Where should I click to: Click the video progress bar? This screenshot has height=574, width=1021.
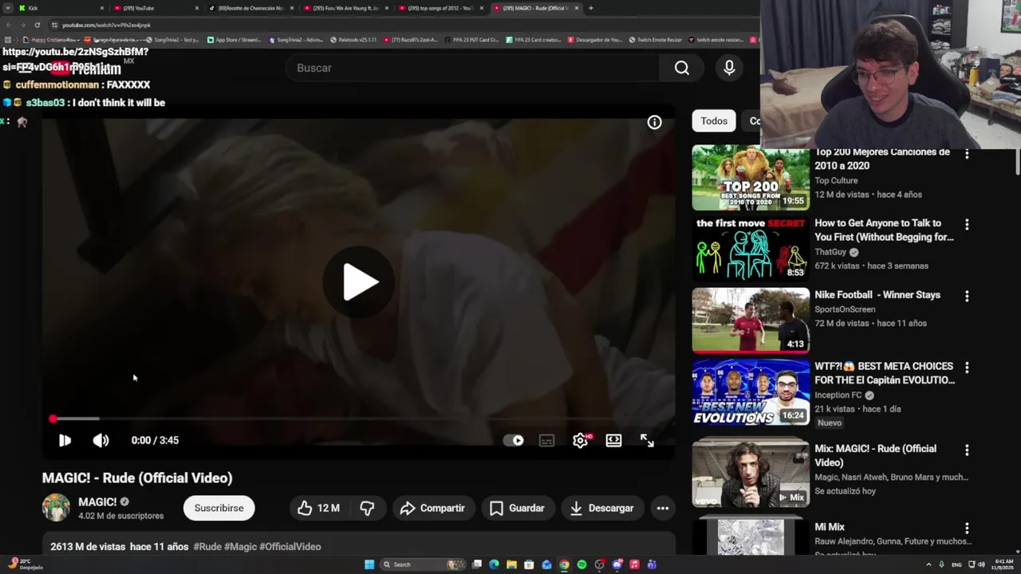[358, 419]
